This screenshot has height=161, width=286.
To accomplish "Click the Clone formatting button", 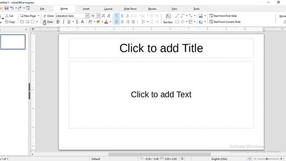I will click(x=49, y=16).
